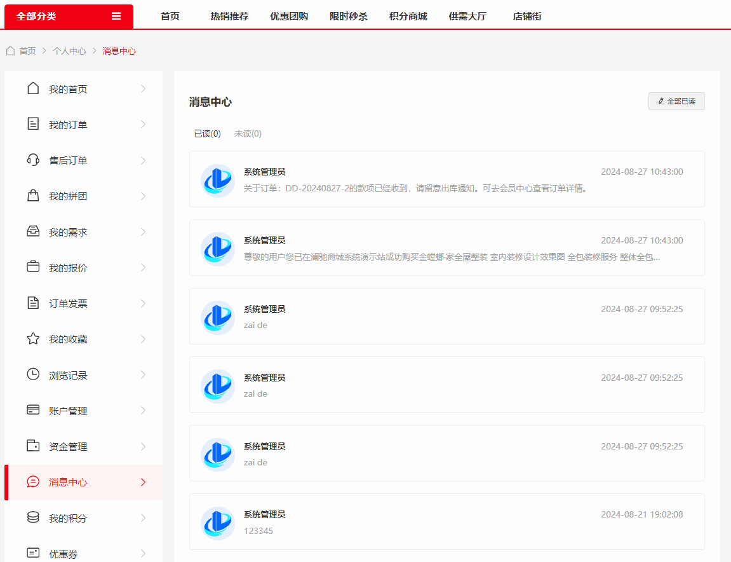Click the star icon beside 我的收藏

33,339
